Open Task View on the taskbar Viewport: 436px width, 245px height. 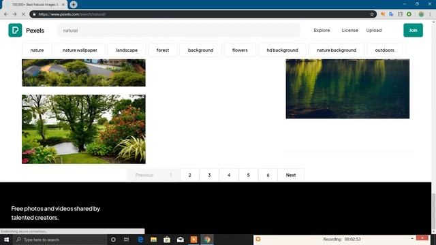coord(126,240)
